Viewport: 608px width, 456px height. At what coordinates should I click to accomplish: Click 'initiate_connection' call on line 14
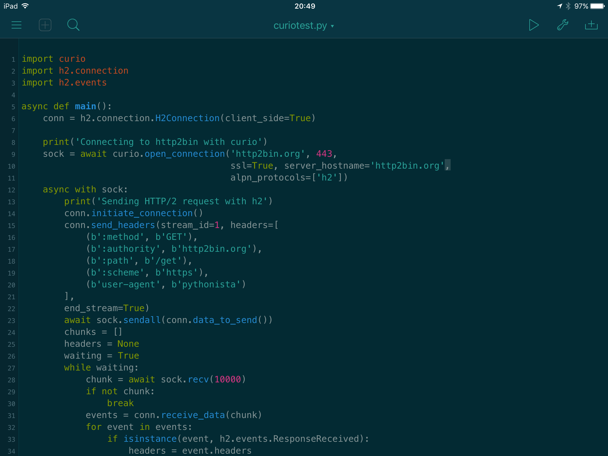(142, 213)
